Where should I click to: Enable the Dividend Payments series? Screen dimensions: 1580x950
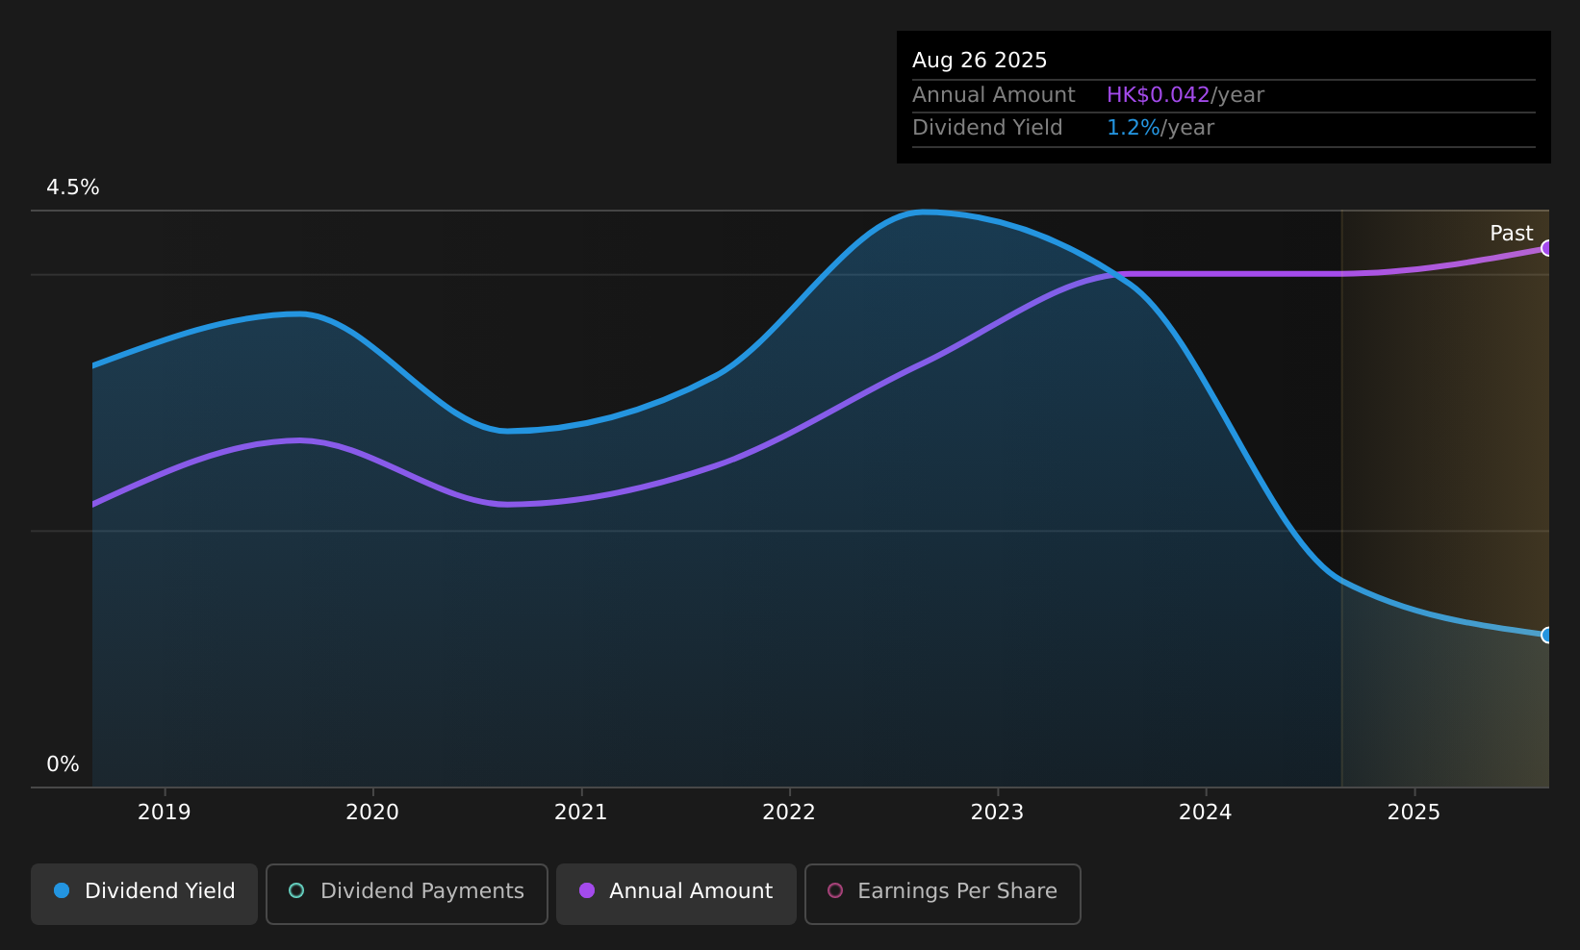(x=407, y=893)
